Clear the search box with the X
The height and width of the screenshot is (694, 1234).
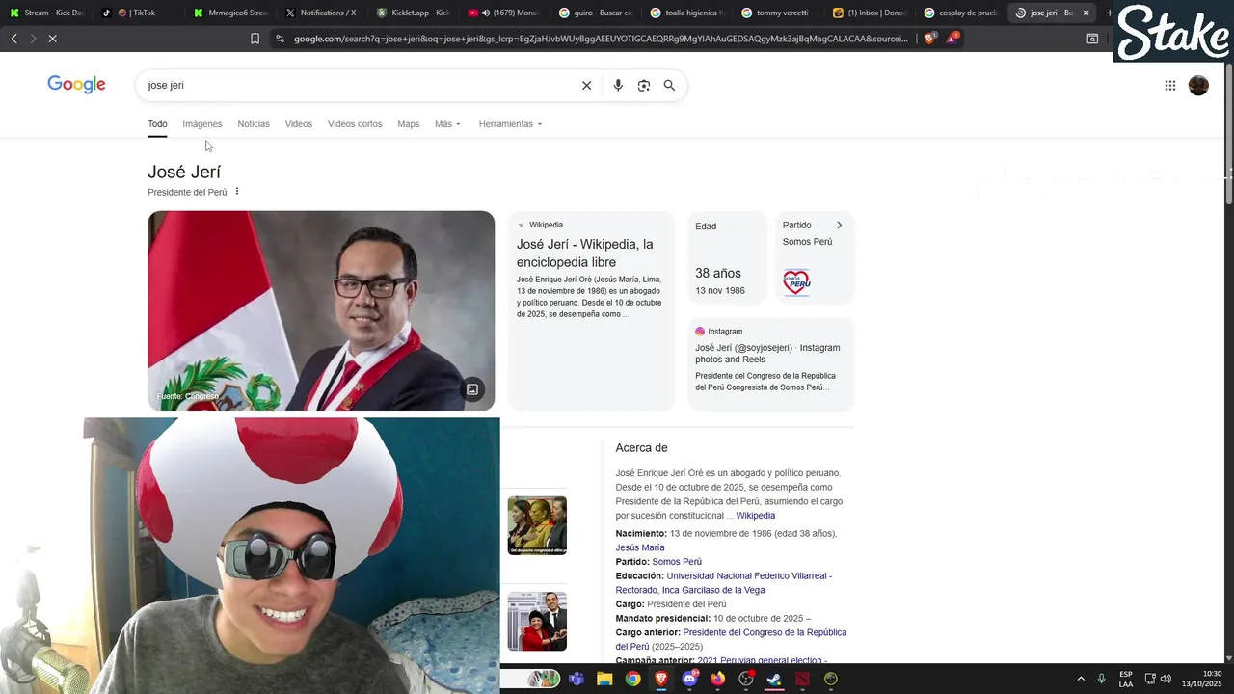(x=586, y=86)
